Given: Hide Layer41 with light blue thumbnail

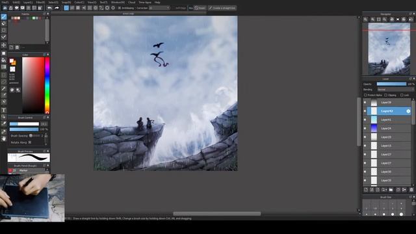Looking at the screenshot, I should click(x=365, y=120).
